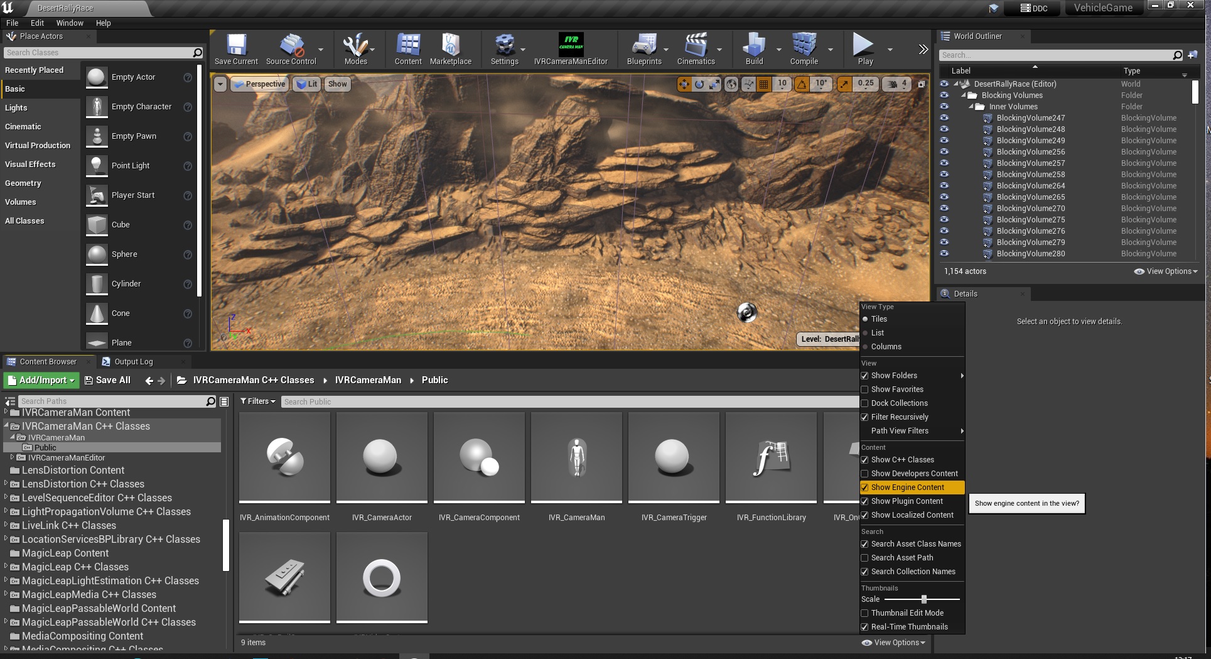
Task: Open the Add/Import dropdown
Action: pyautogui.click(x=41, y=380)
